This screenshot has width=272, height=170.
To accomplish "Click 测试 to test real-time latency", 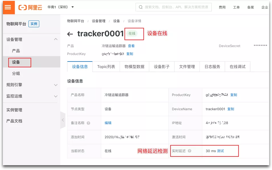I will (220, 151).
